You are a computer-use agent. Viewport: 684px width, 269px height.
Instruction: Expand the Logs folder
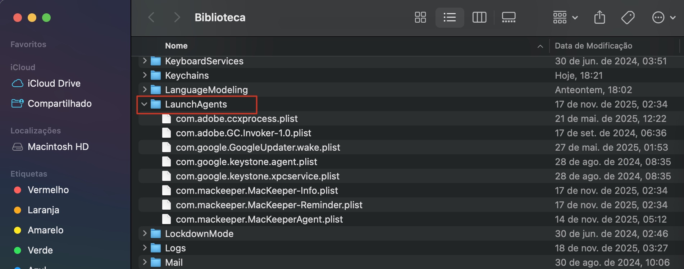144,248
